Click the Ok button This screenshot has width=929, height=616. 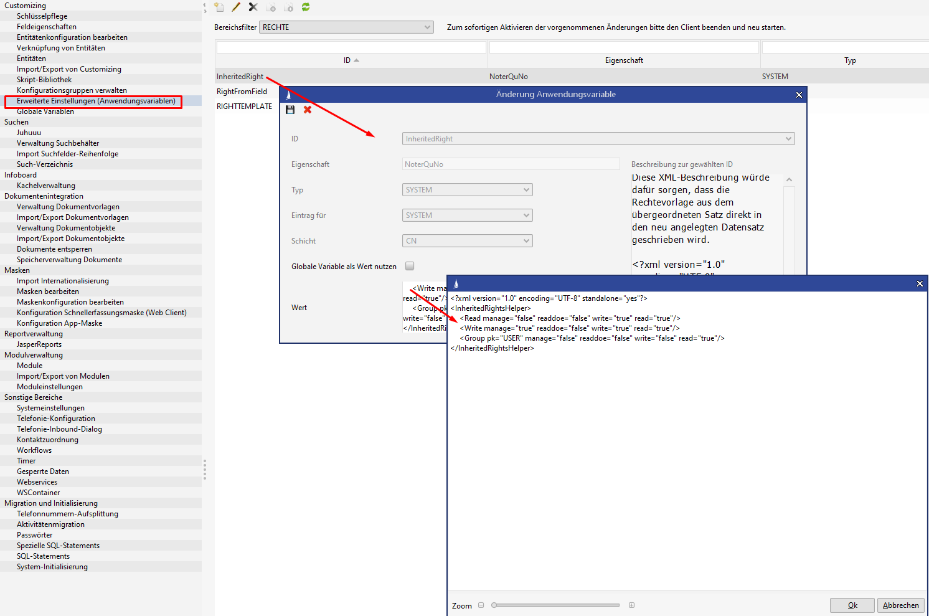pyautogui.click(x=852, y=605)
